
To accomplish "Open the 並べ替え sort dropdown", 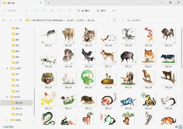I will pos(84,11).
